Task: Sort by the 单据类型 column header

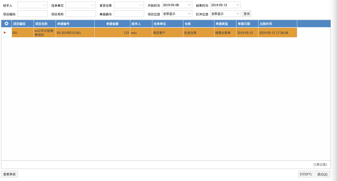Action: 225,24
